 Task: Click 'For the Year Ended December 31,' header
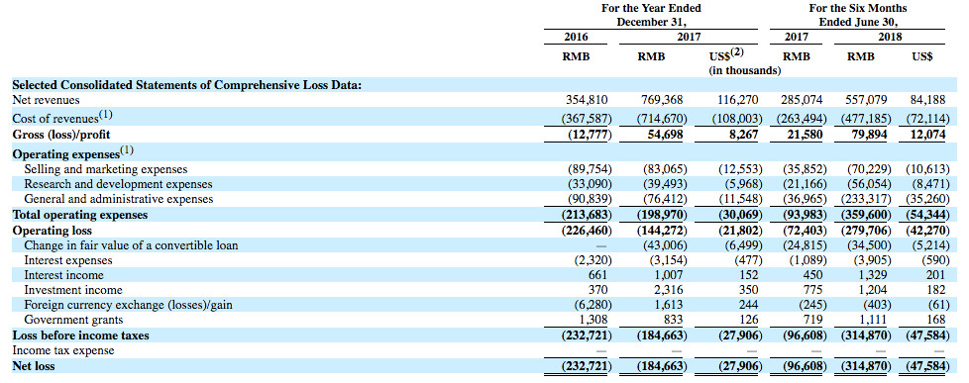click(x=651, y=15)
